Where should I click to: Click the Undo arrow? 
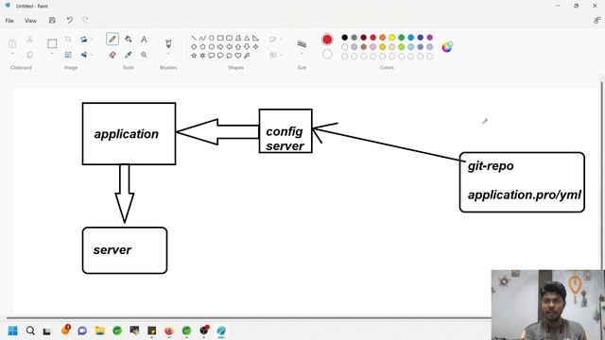point(69,20)
